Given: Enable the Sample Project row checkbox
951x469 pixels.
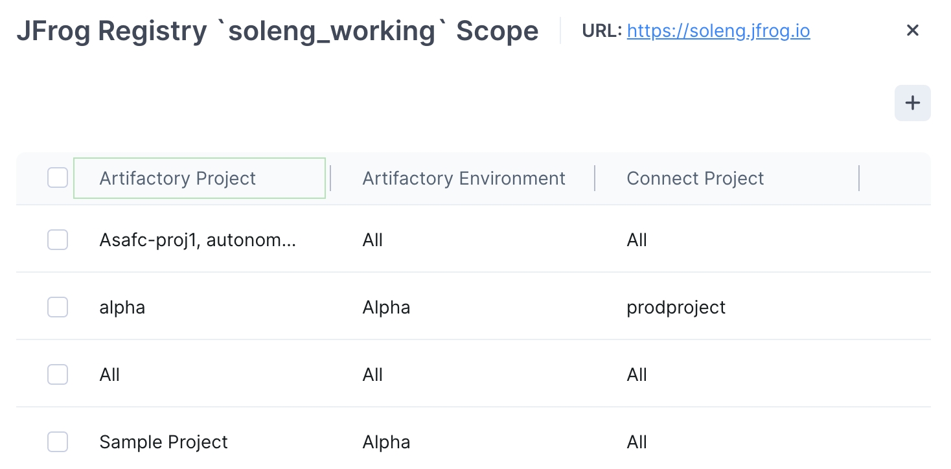Looking at the screenshot, I should (58, 442).
